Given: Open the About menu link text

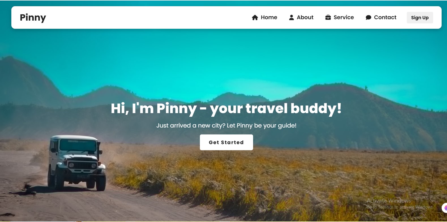Looking at the screenshot, I should coord(305,17).
